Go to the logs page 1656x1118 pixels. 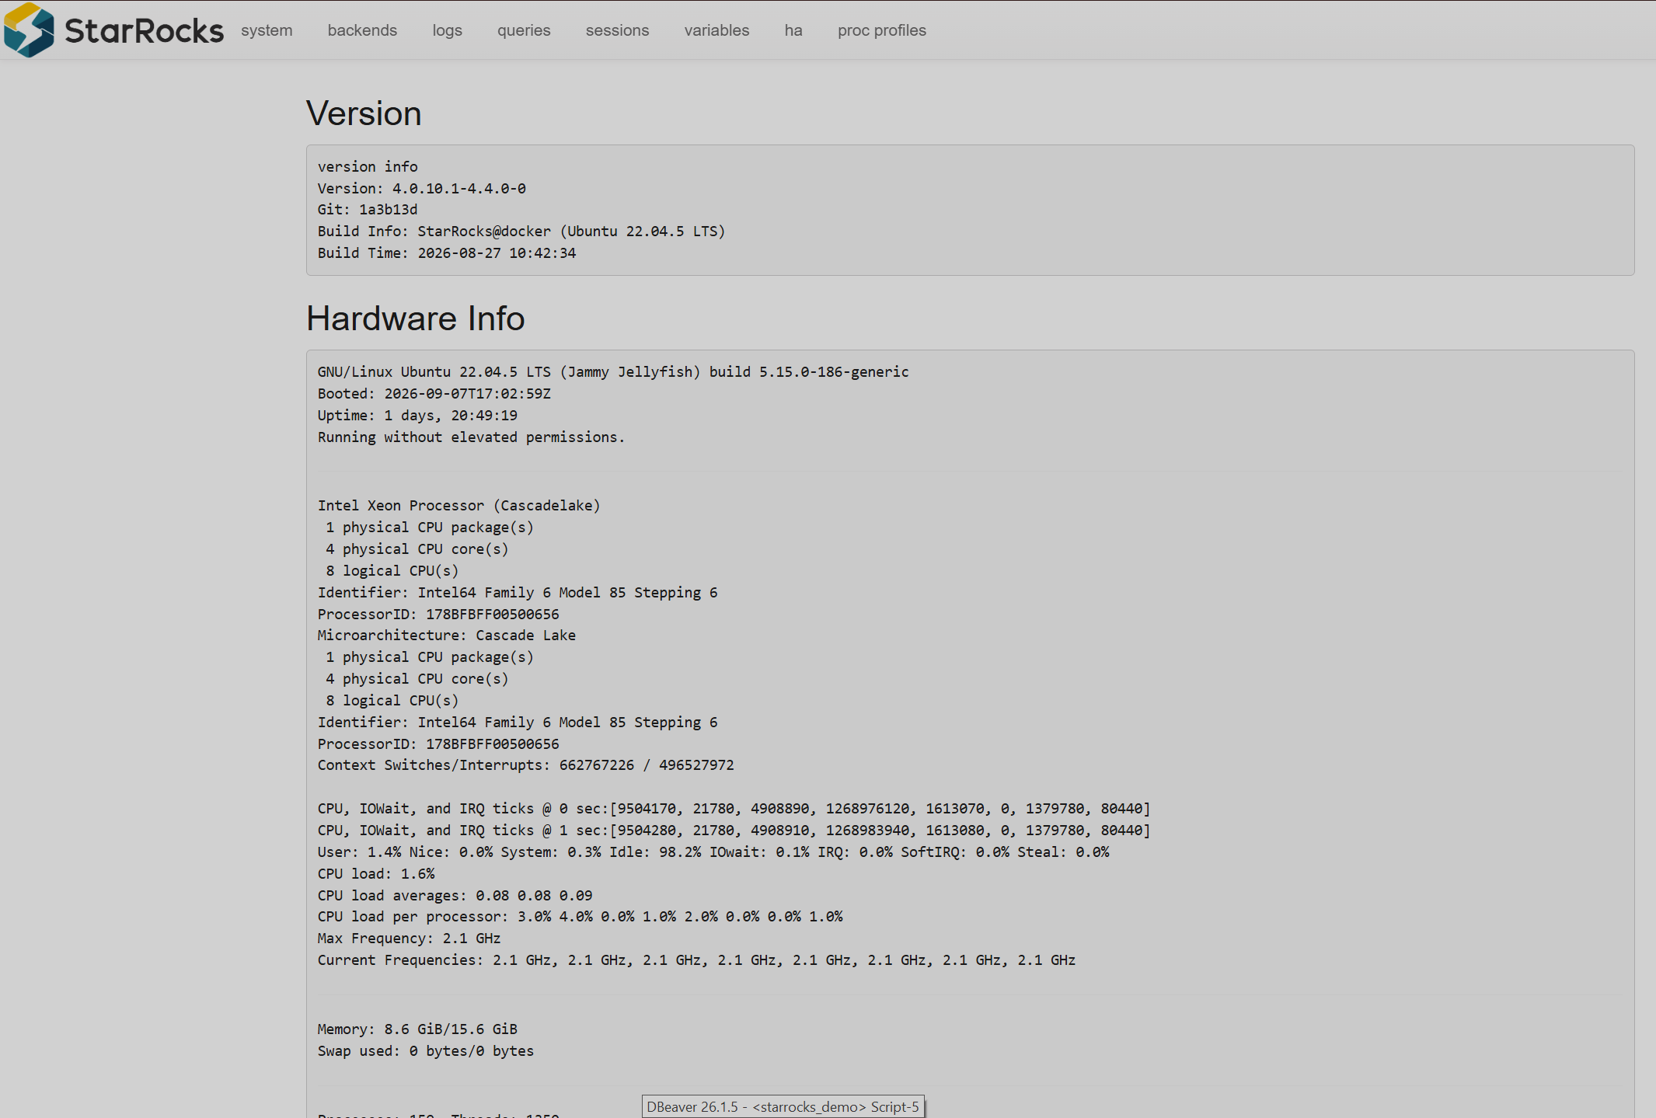tap(447, 30)
